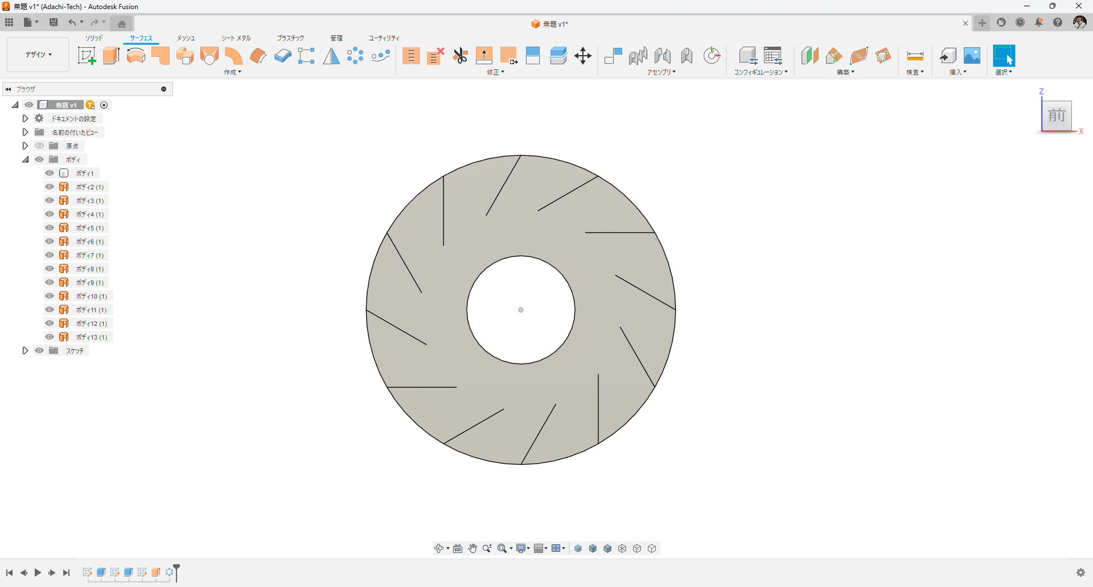1093x587 pixels.
Task: Select the Mirror tool
Action: pyautogui.click(x=331, y=56)
